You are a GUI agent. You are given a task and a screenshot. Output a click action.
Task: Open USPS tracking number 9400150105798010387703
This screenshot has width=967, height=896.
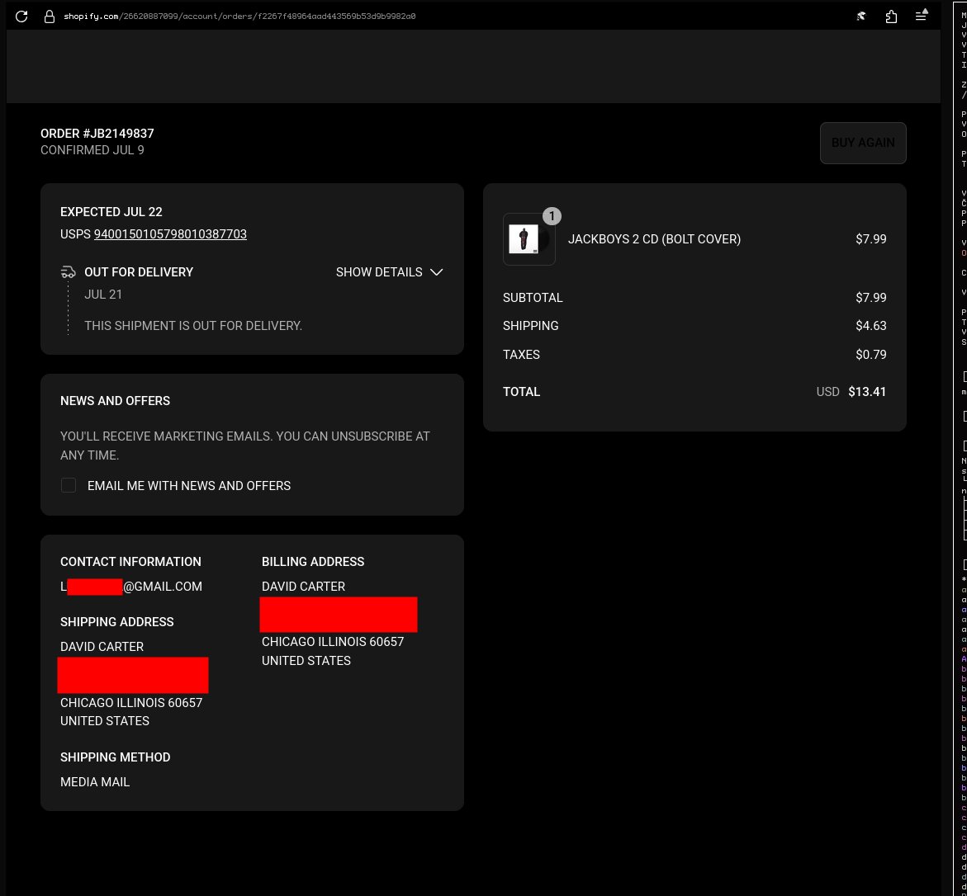170,234
